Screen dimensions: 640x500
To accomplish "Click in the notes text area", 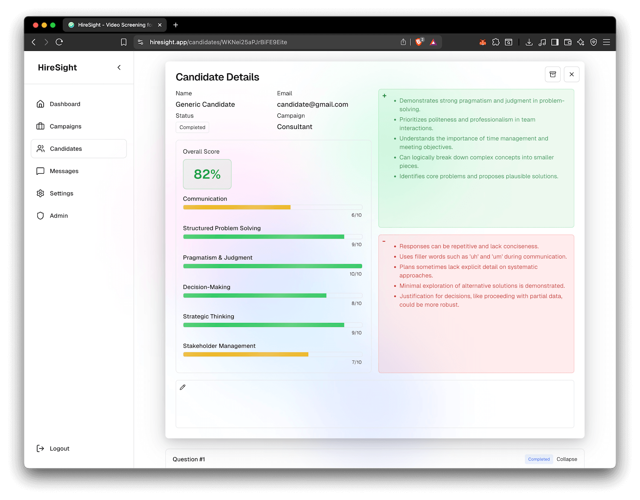I will pyautogui.click(x=375, y=407).
